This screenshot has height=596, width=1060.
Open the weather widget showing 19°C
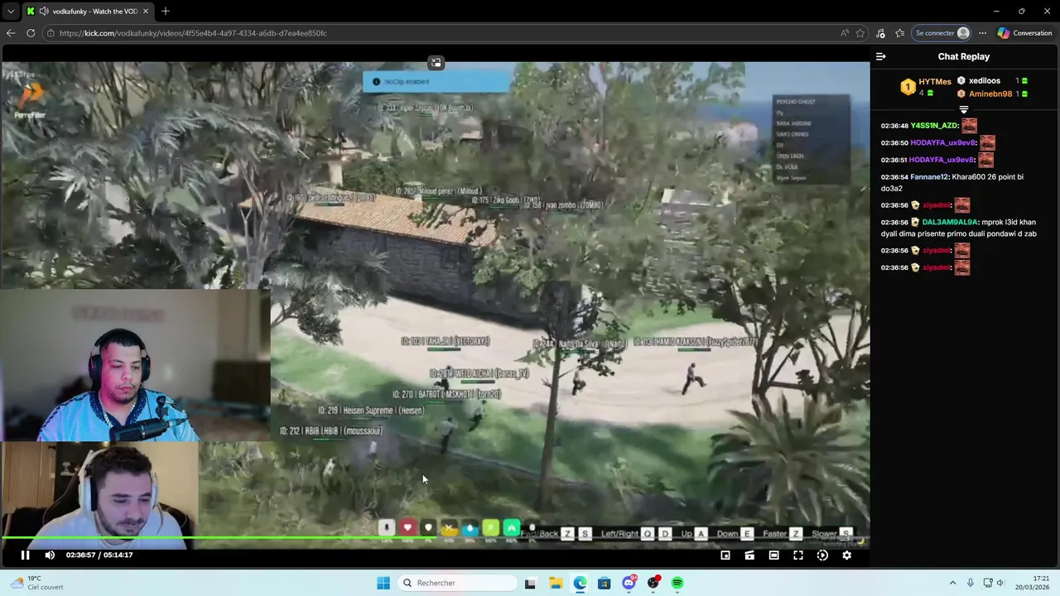click(35, 583)
